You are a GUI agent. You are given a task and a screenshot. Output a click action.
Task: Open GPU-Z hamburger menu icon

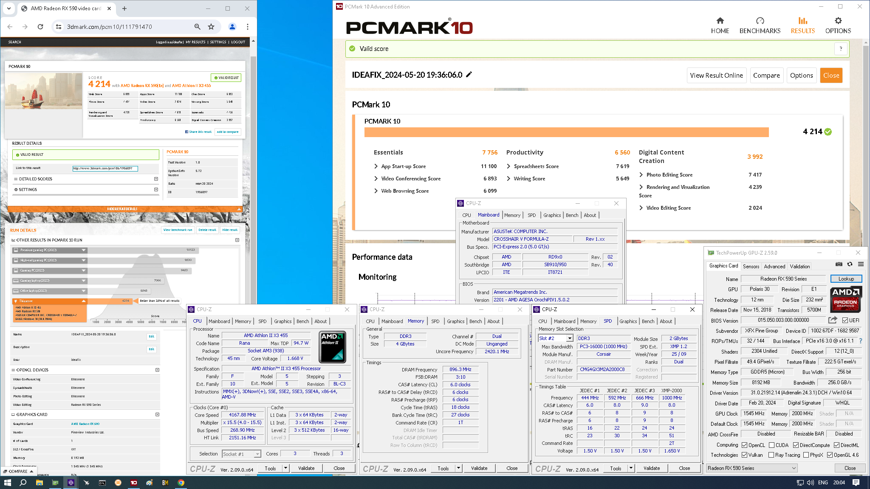click(861, 264)
